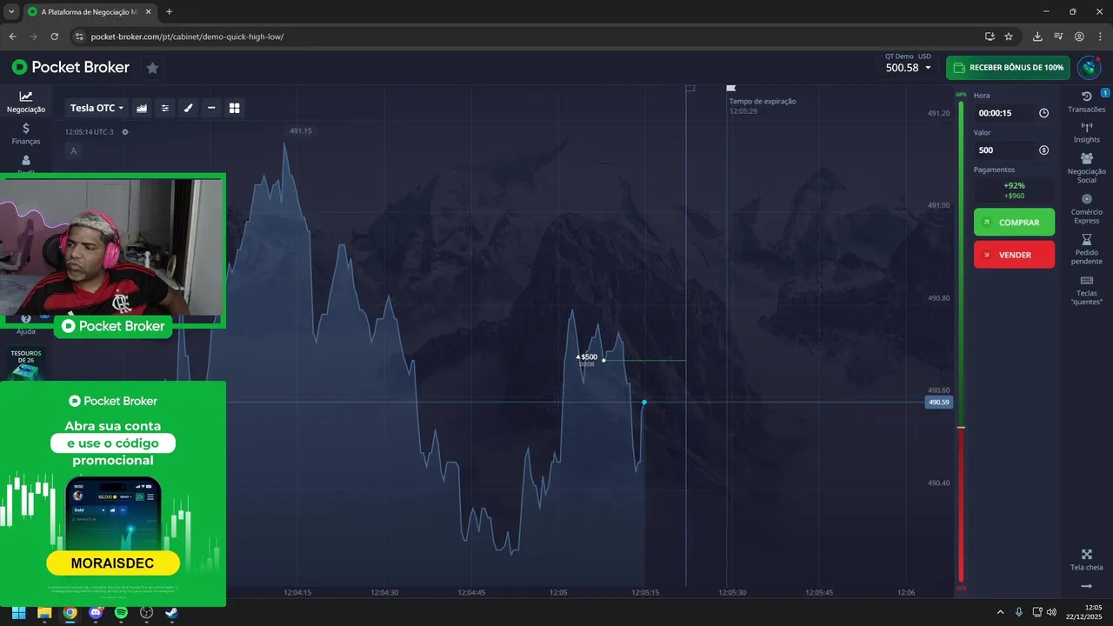The height and width of the screenshot is (626, 1113).
Task: Collapse the right sidebar with the arrow
Action: (1086, 587)
